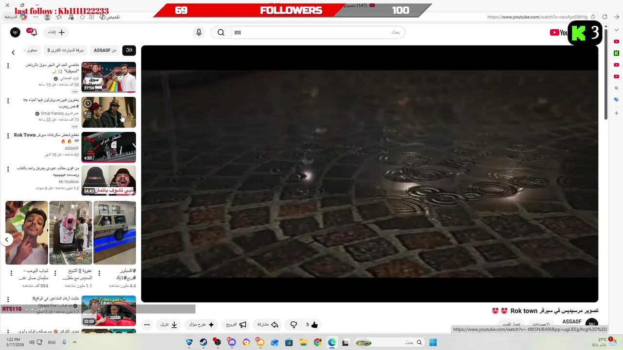Open the سوق المعيقلية video thumbnail 27:54
This screenshot has width=623, height=350.
point(109,77)
